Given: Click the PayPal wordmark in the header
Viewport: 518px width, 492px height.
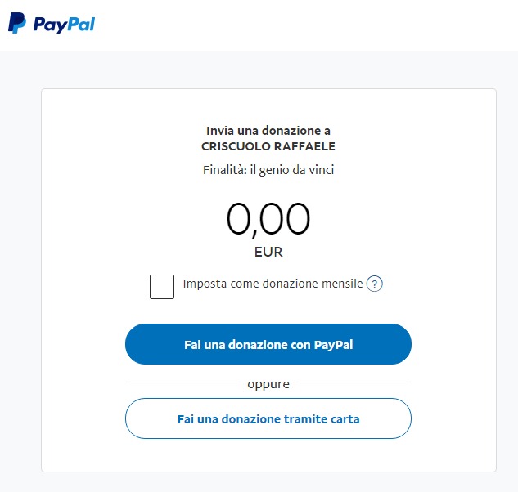Looking at the screenshot, I should coord(64,24).
